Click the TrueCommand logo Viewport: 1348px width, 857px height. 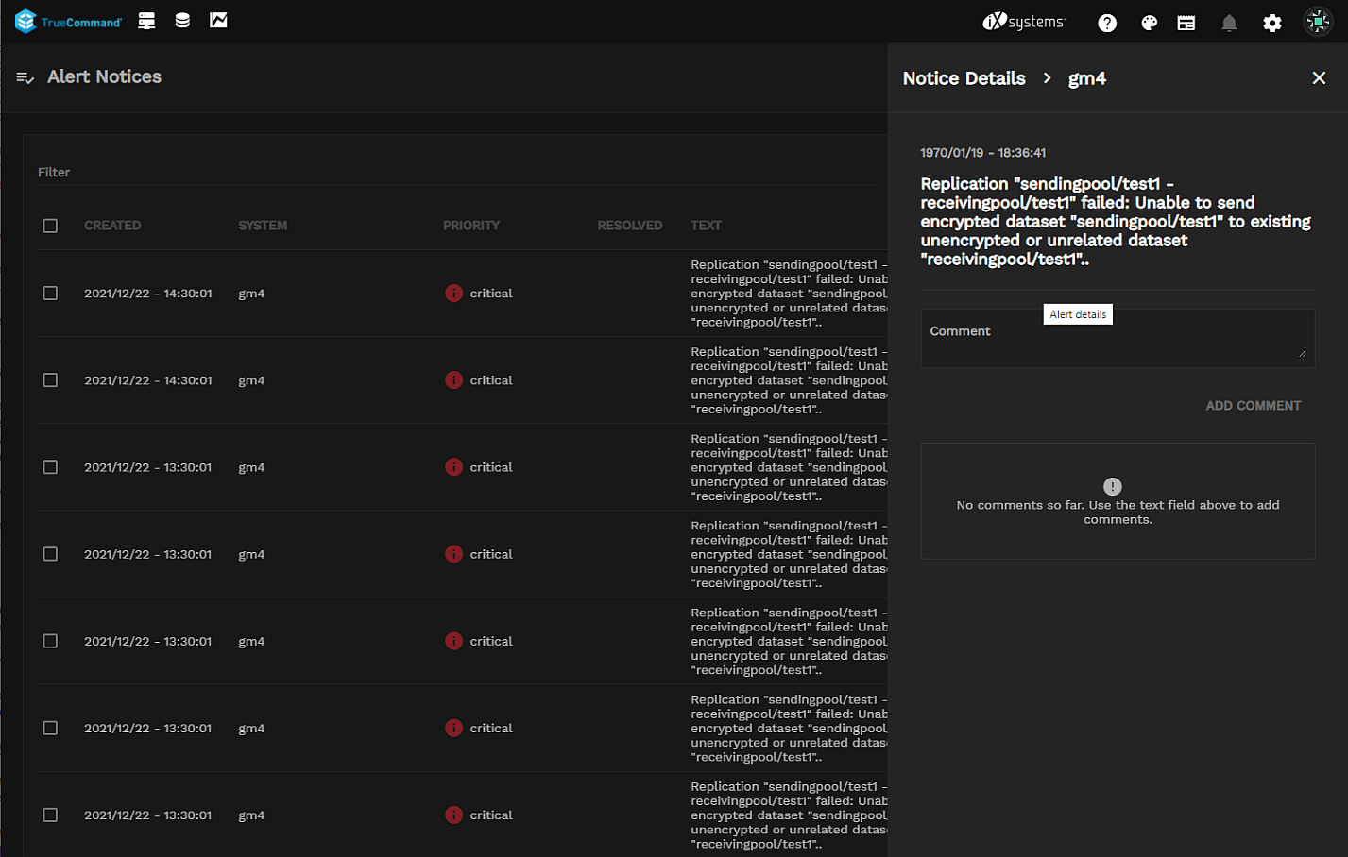pyautogui.click(x=68, y=21)
